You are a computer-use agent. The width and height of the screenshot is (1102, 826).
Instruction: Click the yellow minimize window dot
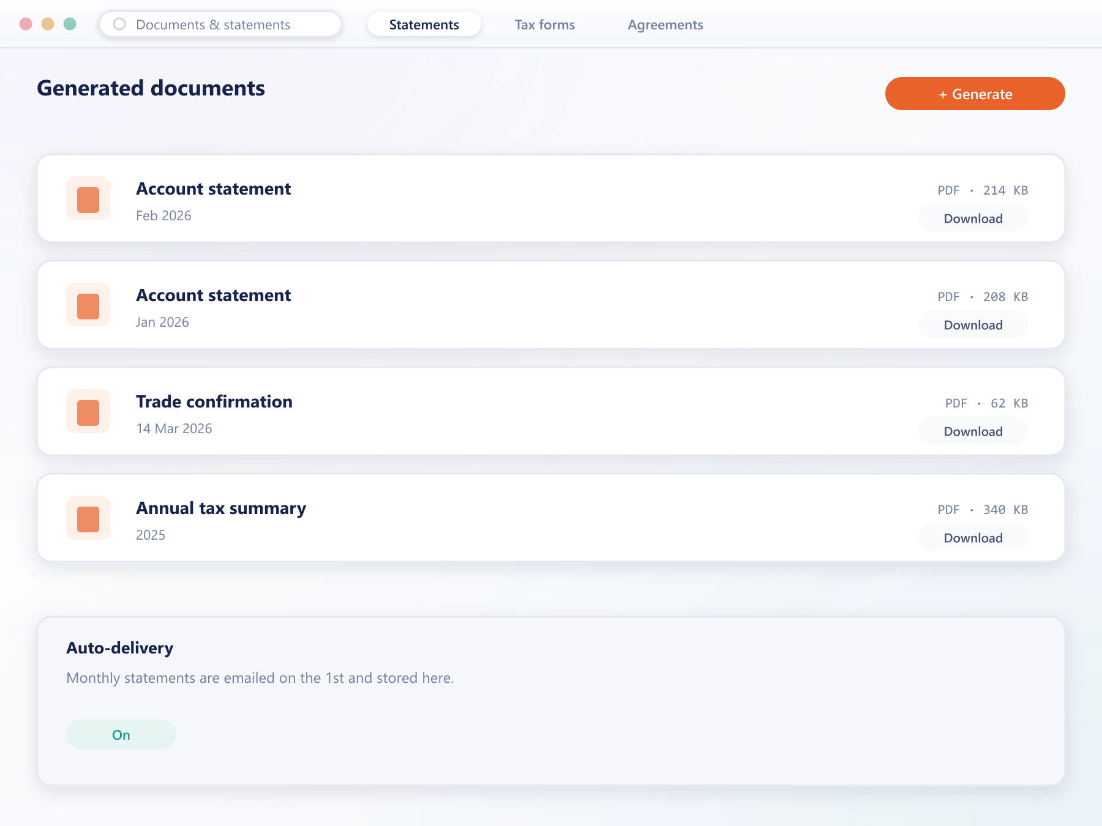48,24
